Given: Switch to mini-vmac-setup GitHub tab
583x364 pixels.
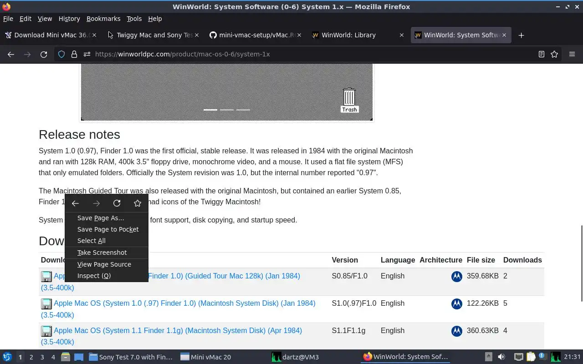Looking at the screenshot, I should point(256,35).
